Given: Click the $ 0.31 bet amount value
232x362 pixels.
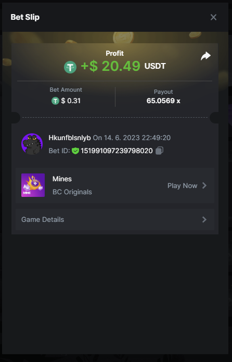Looking at the screenshot, I should coord(71,101).
